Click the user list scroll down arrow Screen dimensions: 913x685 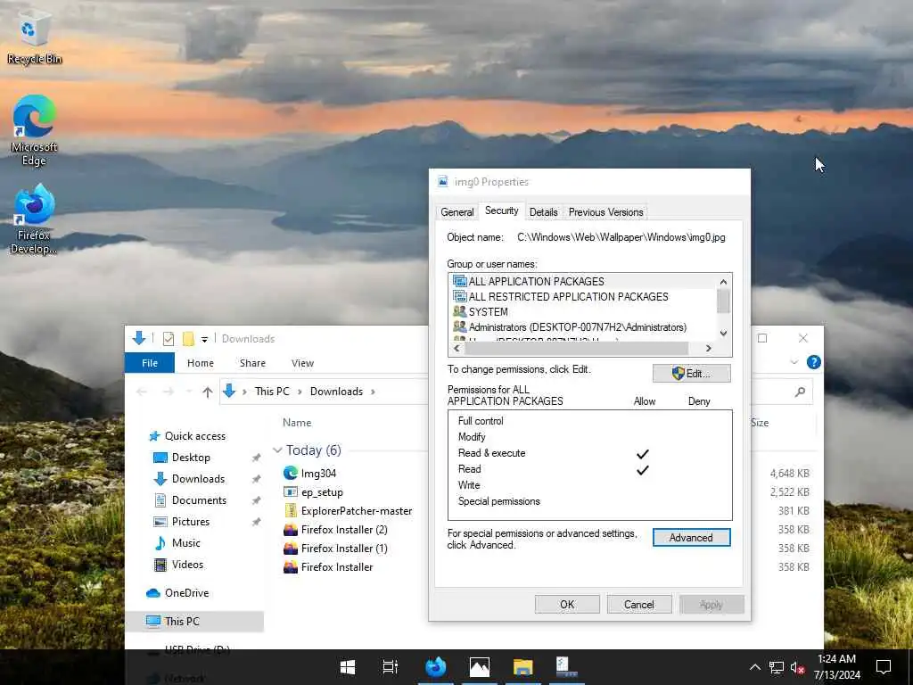point(724,334)
